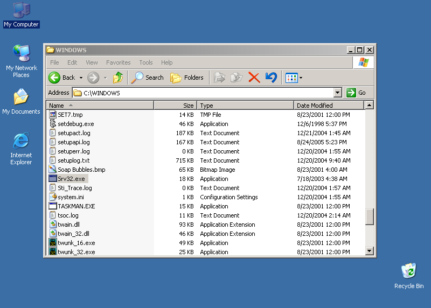Open the Help menu
This screenshot has width=431, height=308.
tap(166, 62)
